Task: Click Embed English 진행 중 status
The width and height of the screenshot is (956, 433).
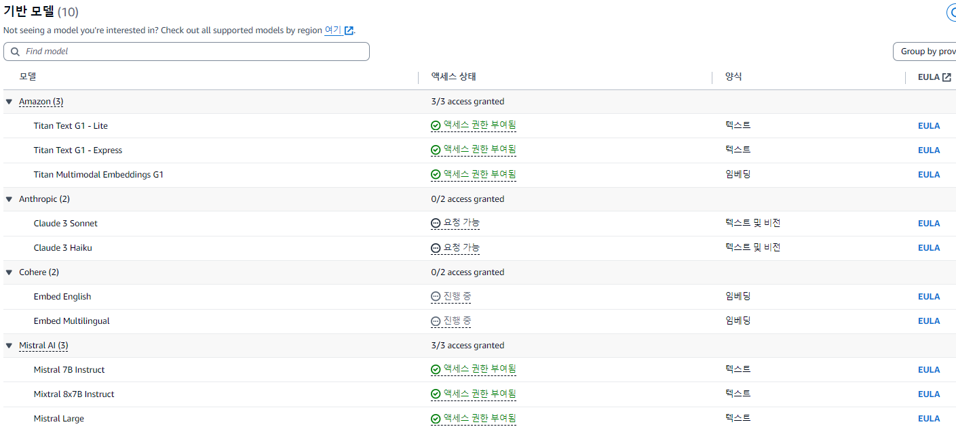Action: coord(451,296)
